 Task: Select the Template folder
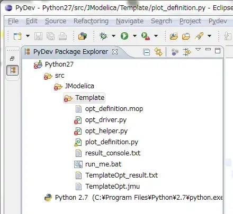(x=90, y=98)
